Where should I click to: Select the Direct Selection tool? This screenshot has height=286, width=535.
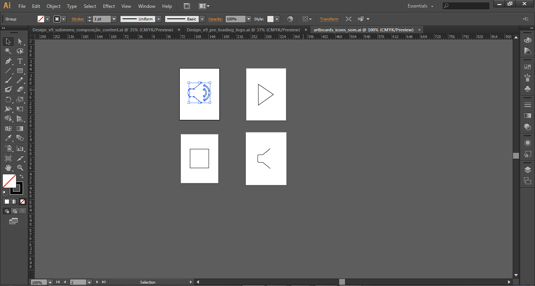click(20, 42)
